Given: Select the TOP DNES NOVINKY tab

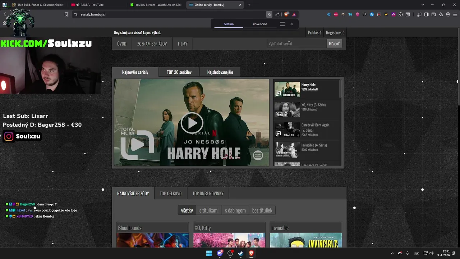Looking at the screenshot, I should pos(208,194).
